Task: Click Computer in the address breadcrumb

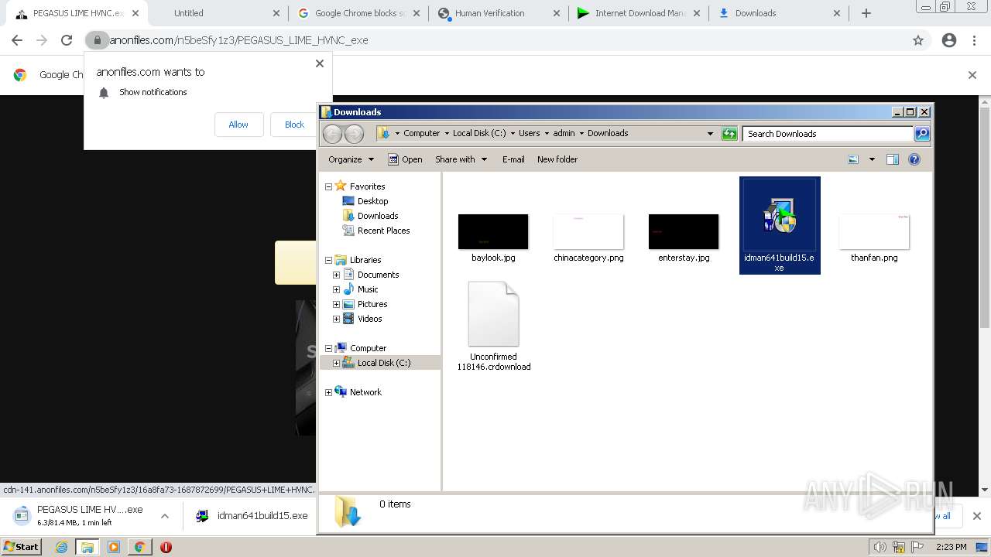Action: 421,133
